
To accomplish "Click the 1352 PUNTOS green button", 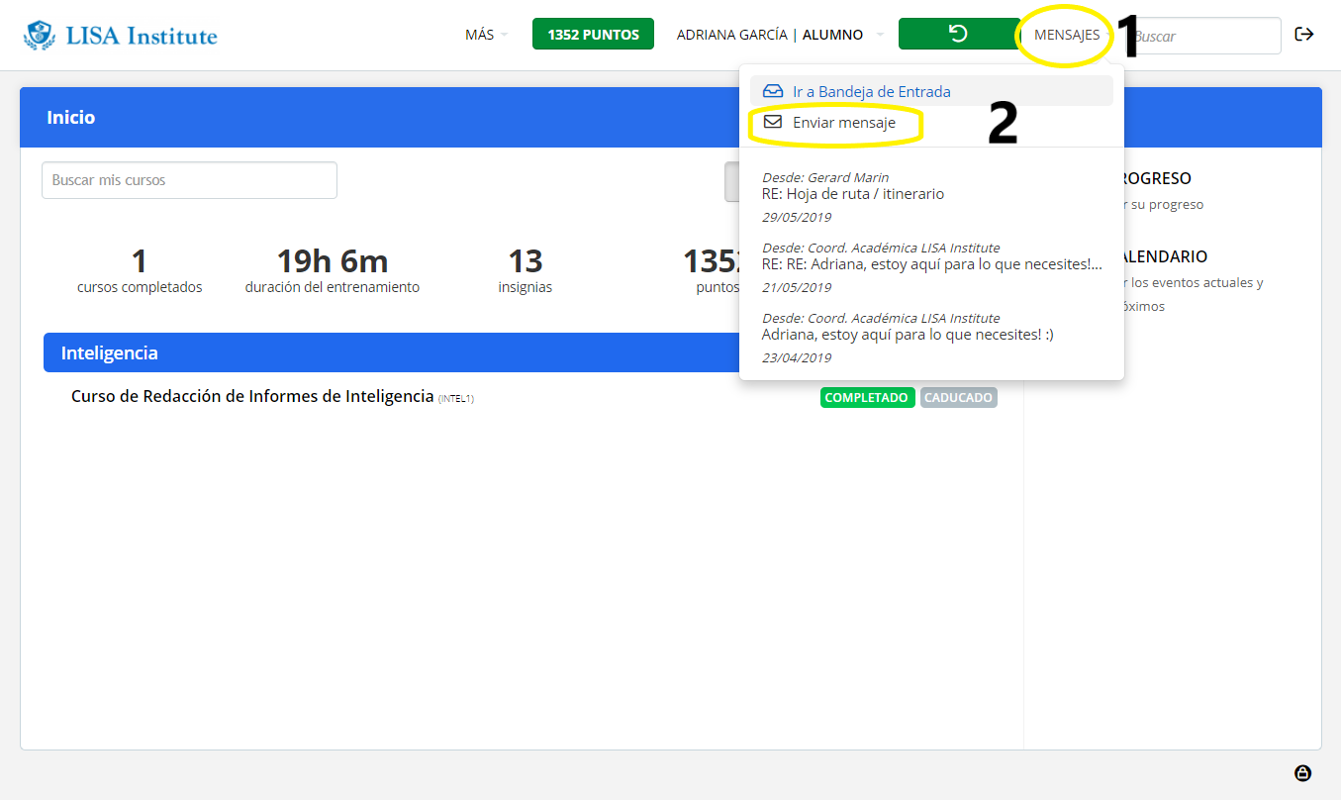I will pyautogui.click(x=593, y=35).
